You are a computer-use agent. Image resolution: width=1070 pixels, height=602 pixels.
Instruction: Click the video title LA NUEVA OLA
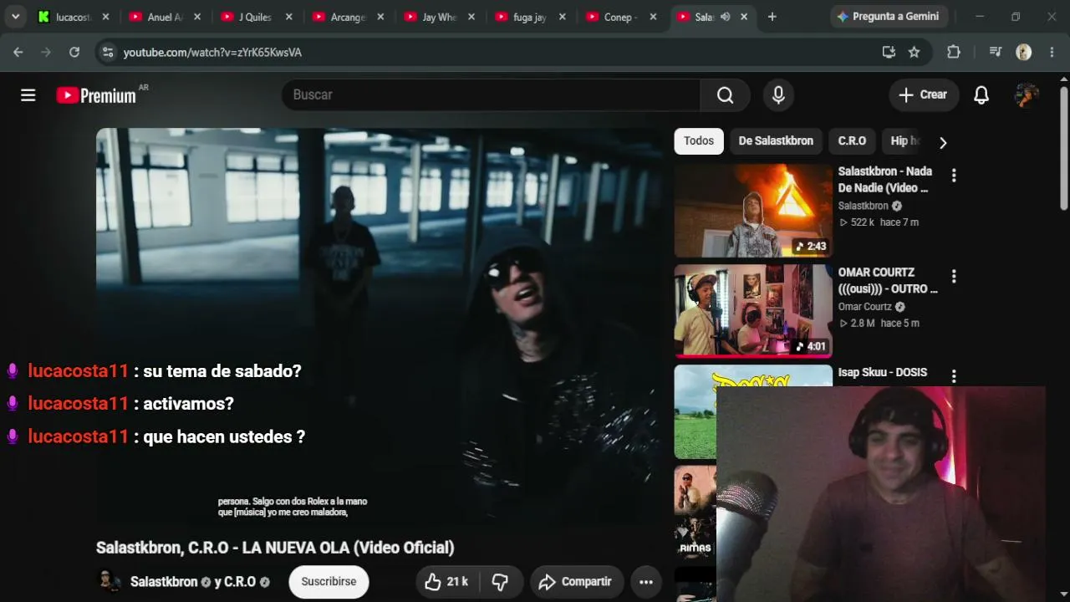(x=275, y=548)
